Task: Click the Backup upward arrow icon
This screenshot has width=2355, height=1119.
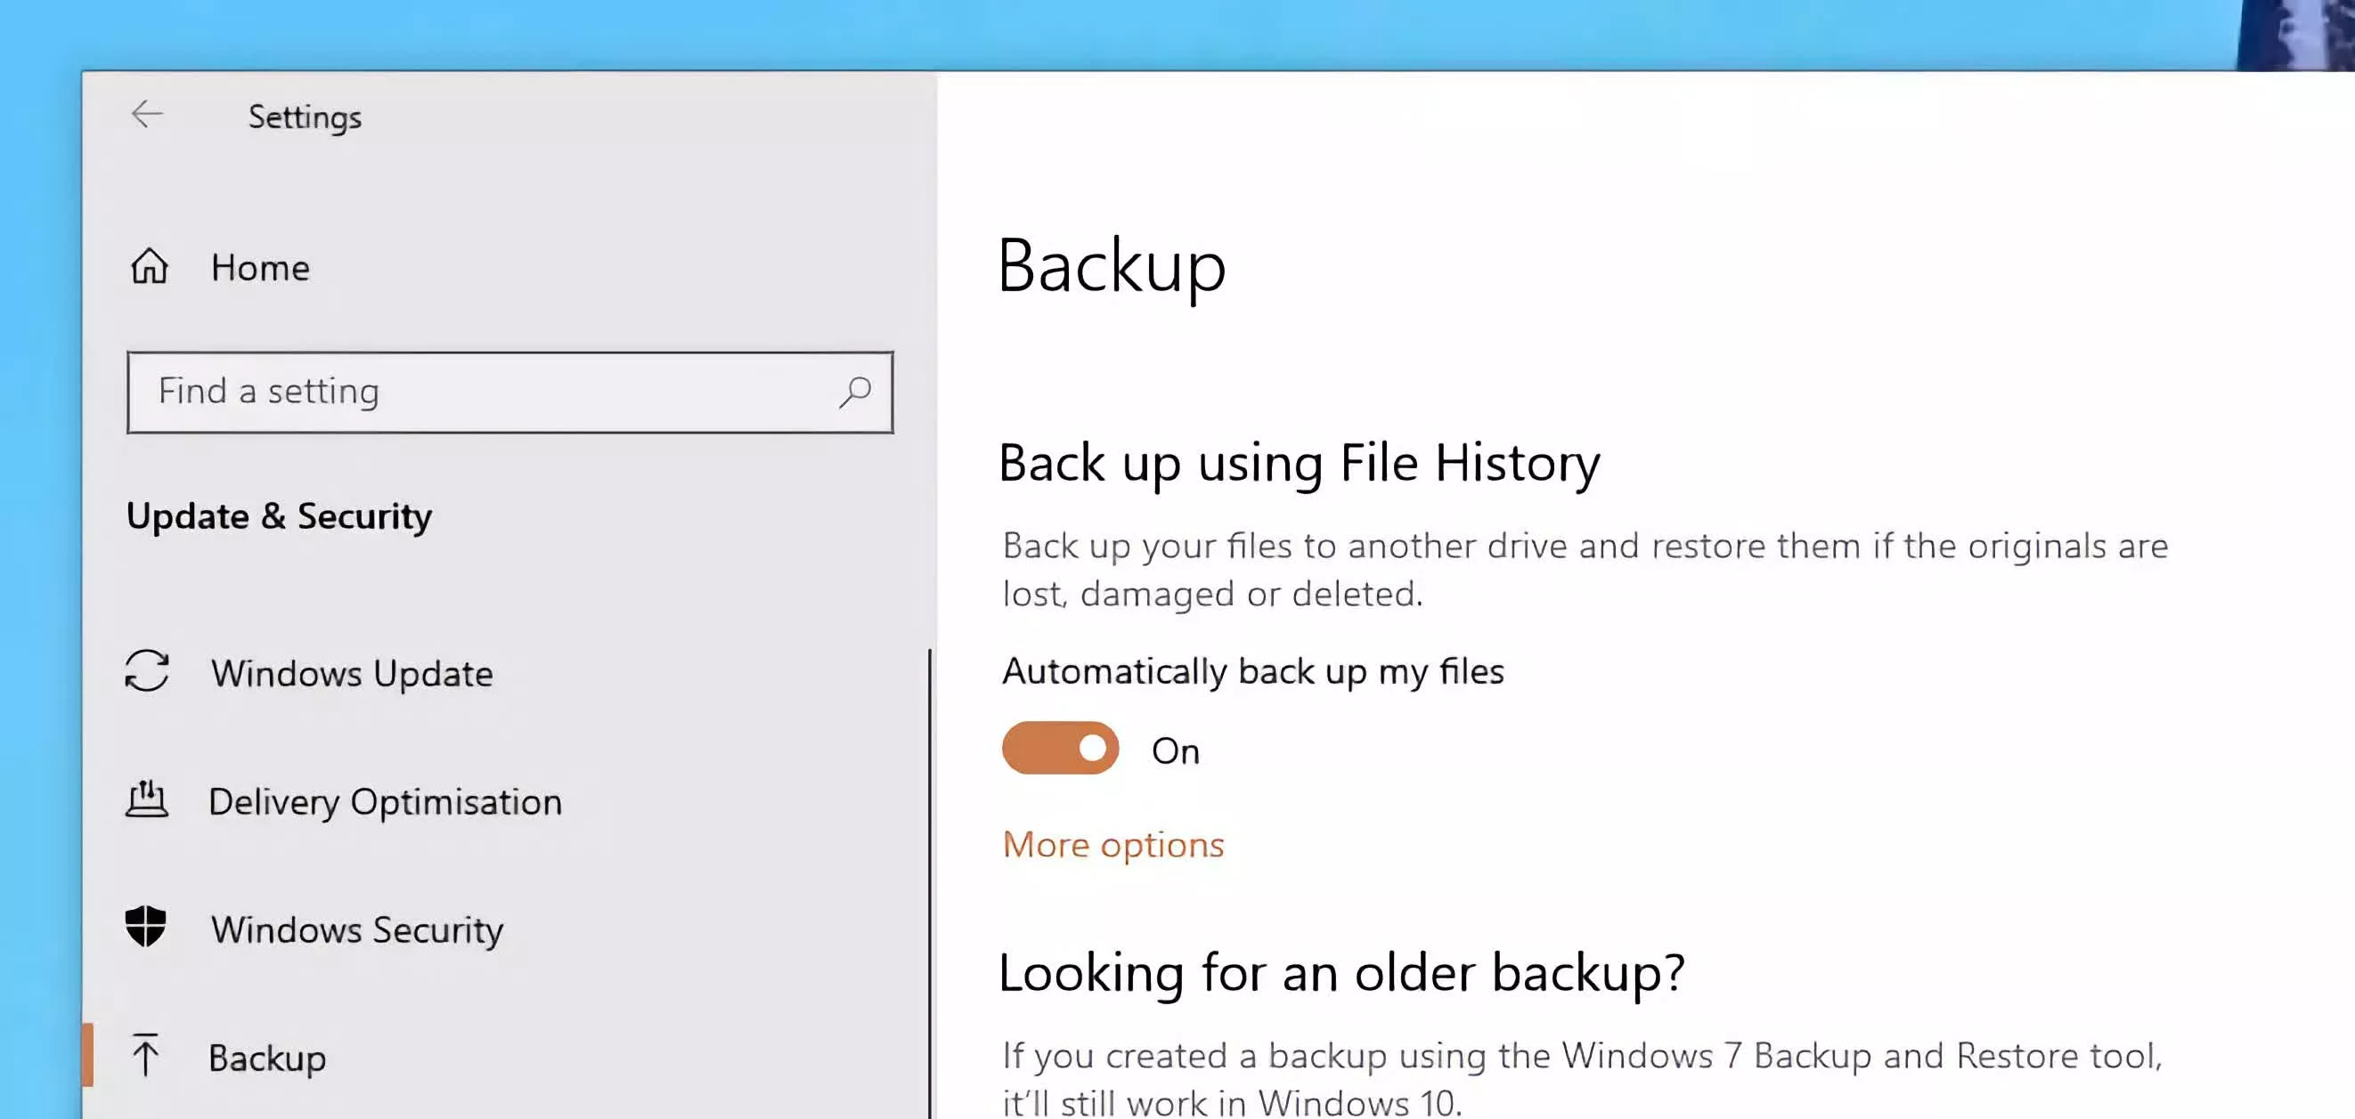Action: click(x=145, y=1055)
